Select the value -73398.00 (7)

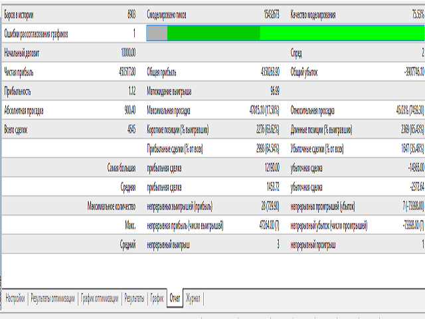[413, 226]
